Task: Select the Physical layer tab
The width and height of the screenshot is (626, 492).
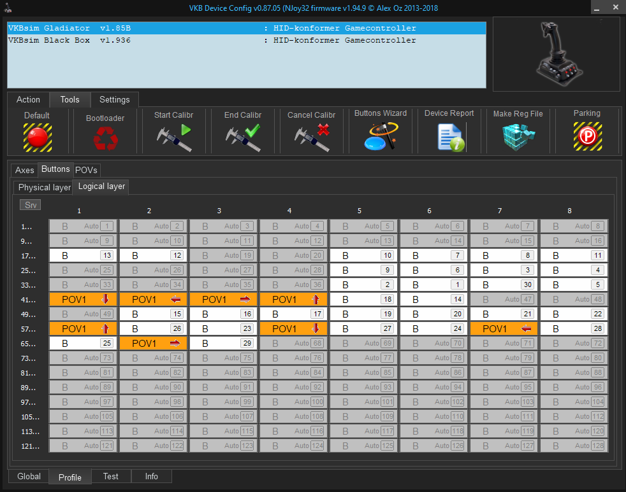Action: coord(43,187)
